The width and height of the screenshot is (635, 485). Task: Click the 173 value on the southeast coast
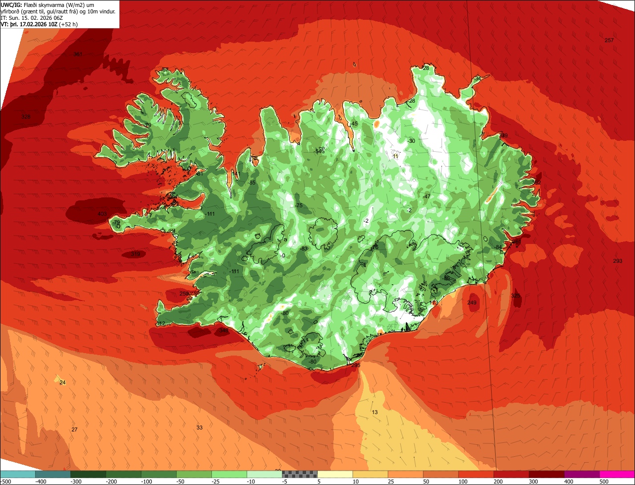pyautogui.click(x=434, y=303)
